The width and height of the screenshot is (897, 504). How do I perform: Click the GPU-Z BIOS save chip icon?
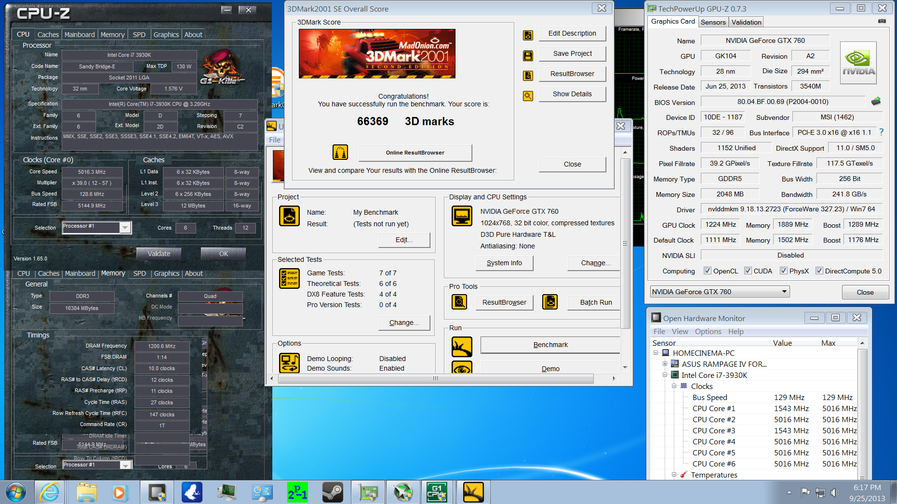pyautogui.click(x=876, y=101)
